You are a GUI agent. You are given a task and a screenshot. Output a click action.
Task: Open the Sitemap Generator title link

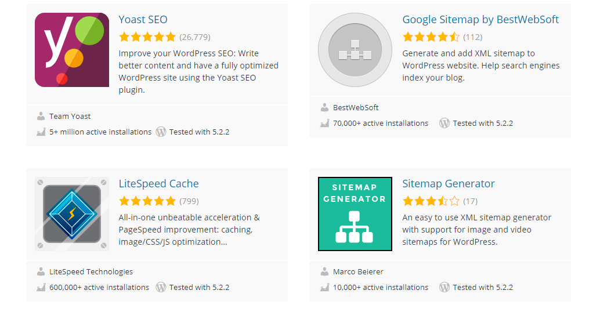(448, 184)
